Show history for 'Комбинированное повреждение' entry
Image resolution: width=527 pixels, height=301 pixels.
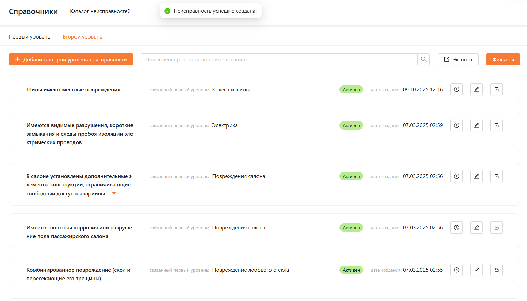(456, 270)
